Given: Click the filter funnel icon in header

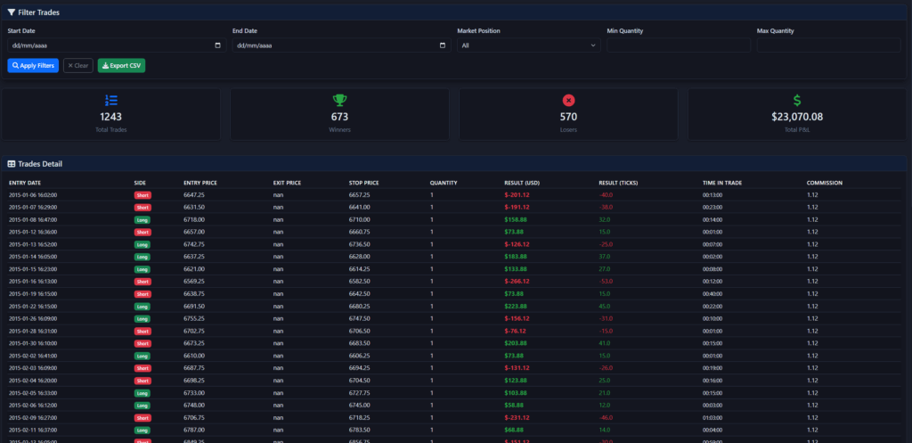Looking at the screenshot, I should 12,12.
